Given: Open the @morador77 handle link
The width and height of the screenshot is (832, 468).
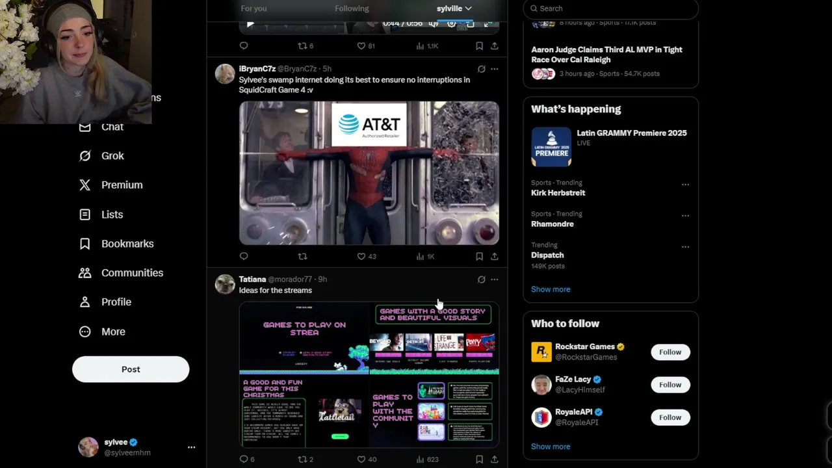Looking at the screenshot, I should (x=290, y=279).
